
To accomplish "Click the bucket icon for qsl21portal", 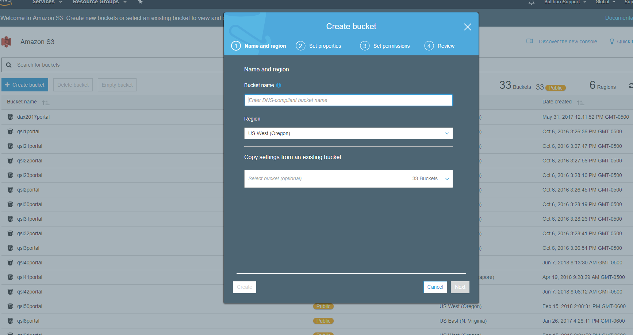I will [10, 146].
